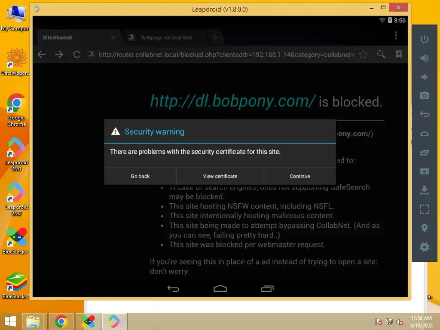This screenshot has width=440, height=330.
Task: Open My Computer desktop icon
Action: (15, 17)
